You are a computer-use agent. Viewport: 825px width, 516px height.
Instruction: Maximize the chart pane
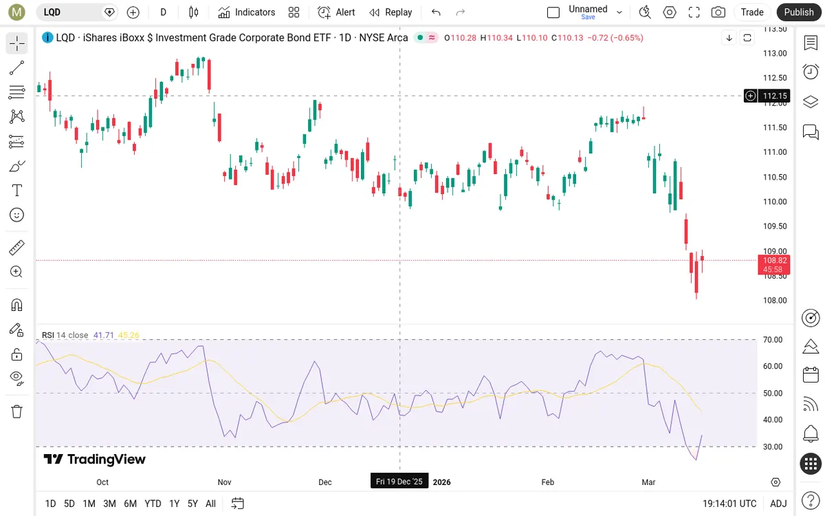(x=747, y=38)
